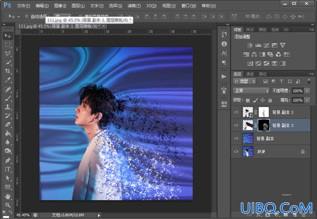The image size is (317, 219).
Task: Open the Layers panel flyout menu
Action: coord(312,74)
